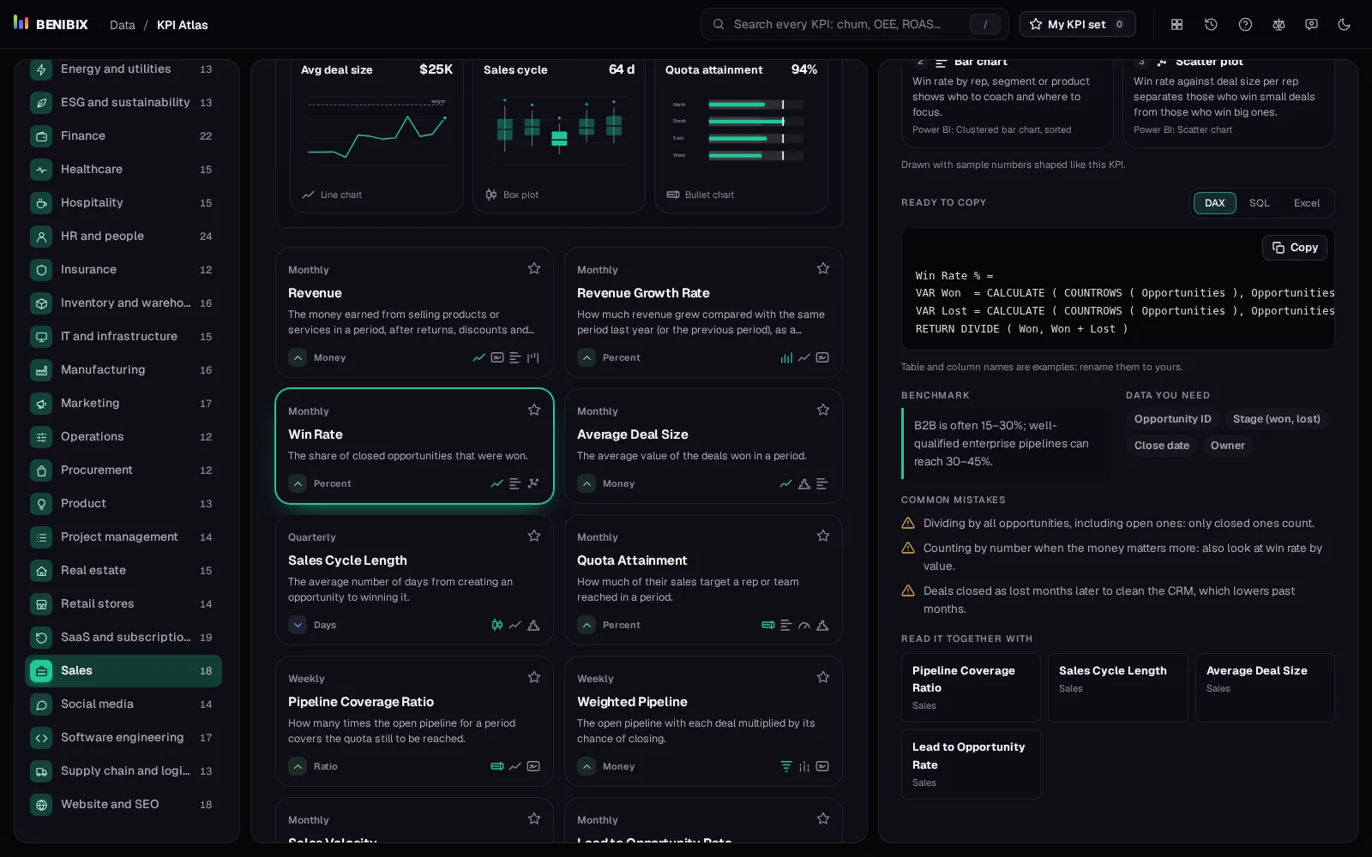Click the Sales Cycle Length down chevron
Screen dimensions: 1372x857
tap(298, 625)
